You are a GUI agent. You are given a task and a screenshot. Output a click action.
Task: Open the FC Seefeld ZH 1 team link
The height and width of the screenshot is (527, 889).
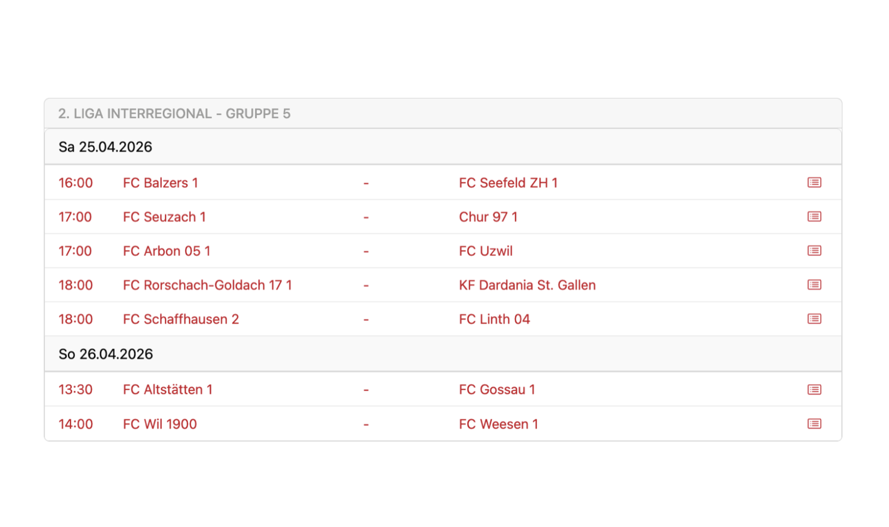point(508,183)
